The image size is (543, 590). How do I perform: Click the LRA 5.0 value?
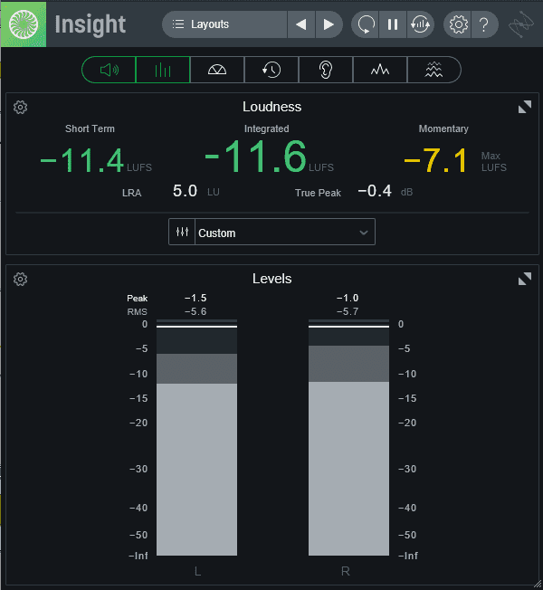(185, 191)
